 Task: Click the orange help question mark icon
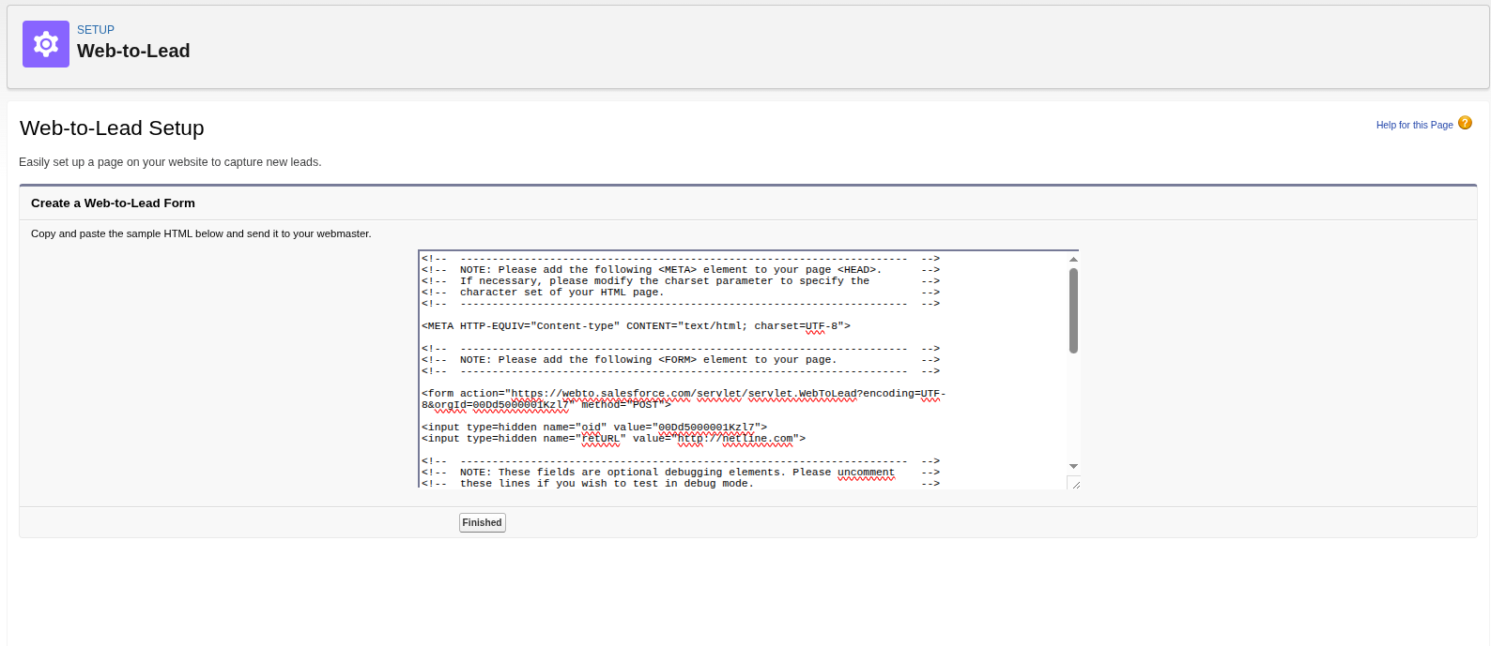click(1465, 124)
